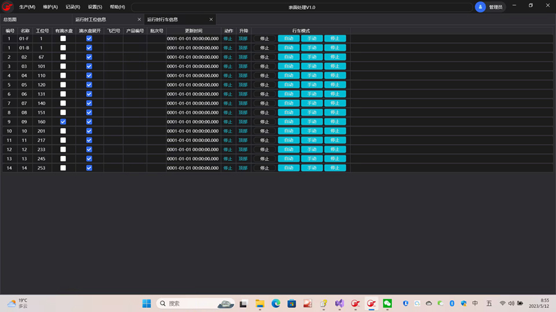This screenshot has height=312, width=556.
Task: Launch Microsoft Edge from the taskbar
Action: tap(276, 304)
